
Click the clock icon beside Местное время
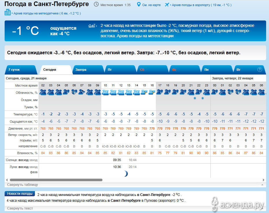[96, 5]
